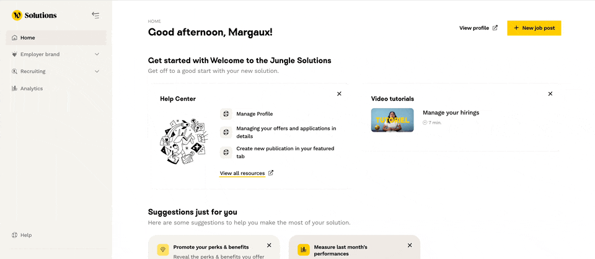Click the Welcome to the Jungle Solutions logo
Screen dimensions: 595x259
(x=35, y=15)
